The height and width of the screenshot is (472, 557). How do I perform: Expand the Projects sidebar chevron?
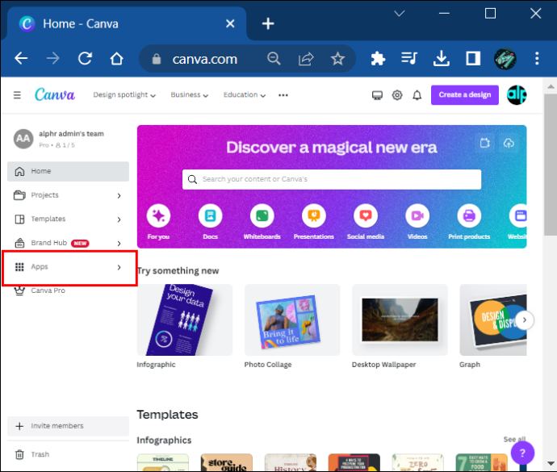point(119,195)
